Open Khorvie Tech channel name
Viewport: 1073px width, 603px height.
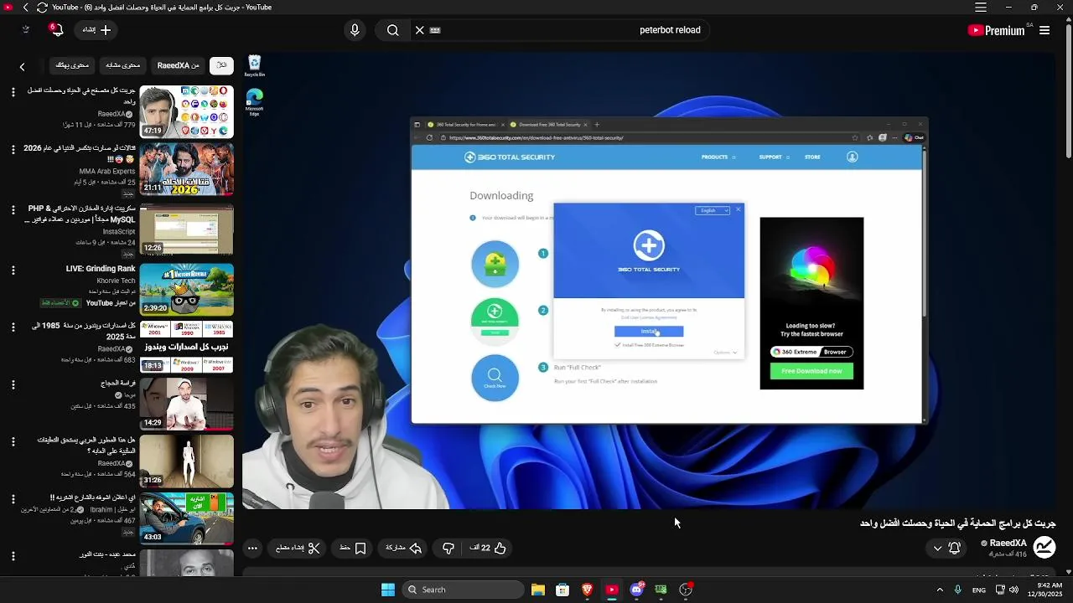coord(117,281)
